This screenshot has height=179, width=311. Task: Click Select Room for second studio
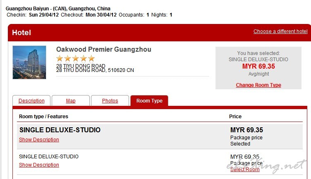coord(245,169)
